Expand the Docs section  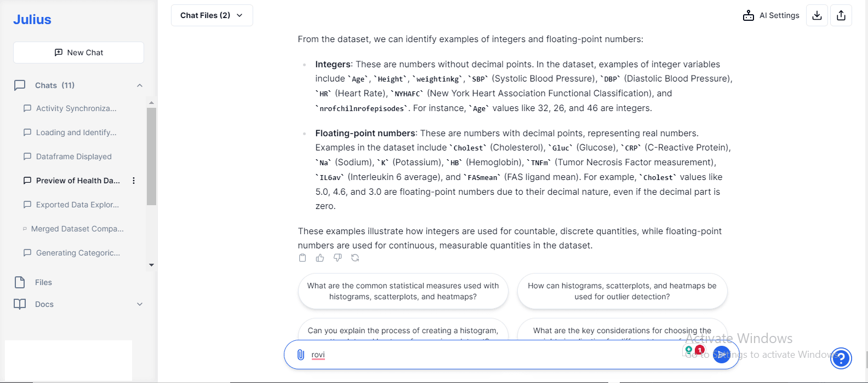tap(140, 304)
